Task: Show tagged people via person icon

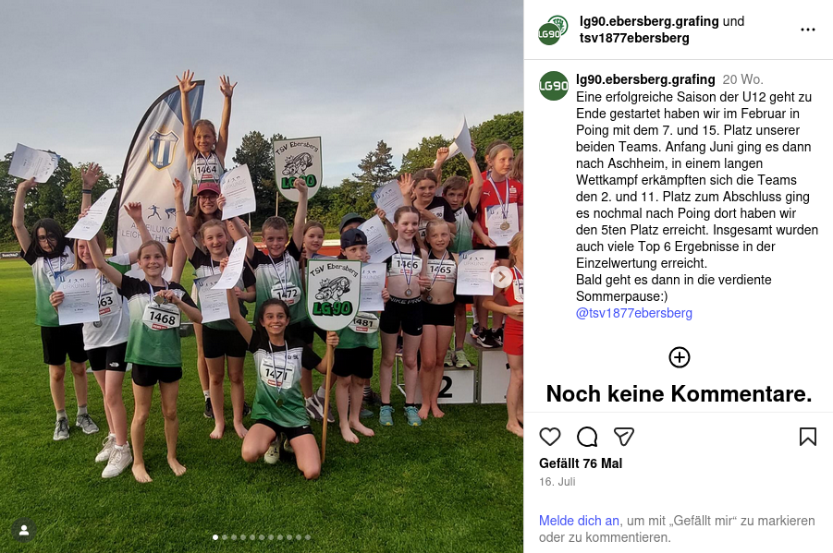Action: coord(24,530)
